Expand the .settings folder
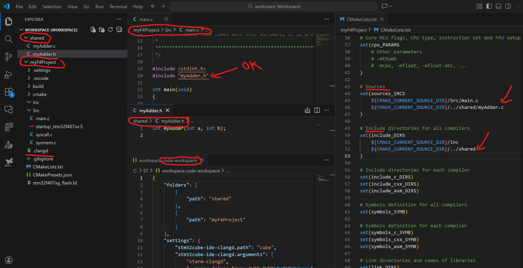 (29, 70)
